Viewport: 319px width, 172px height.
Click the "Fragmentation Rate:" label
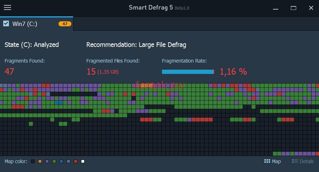(x=184, y=61)
